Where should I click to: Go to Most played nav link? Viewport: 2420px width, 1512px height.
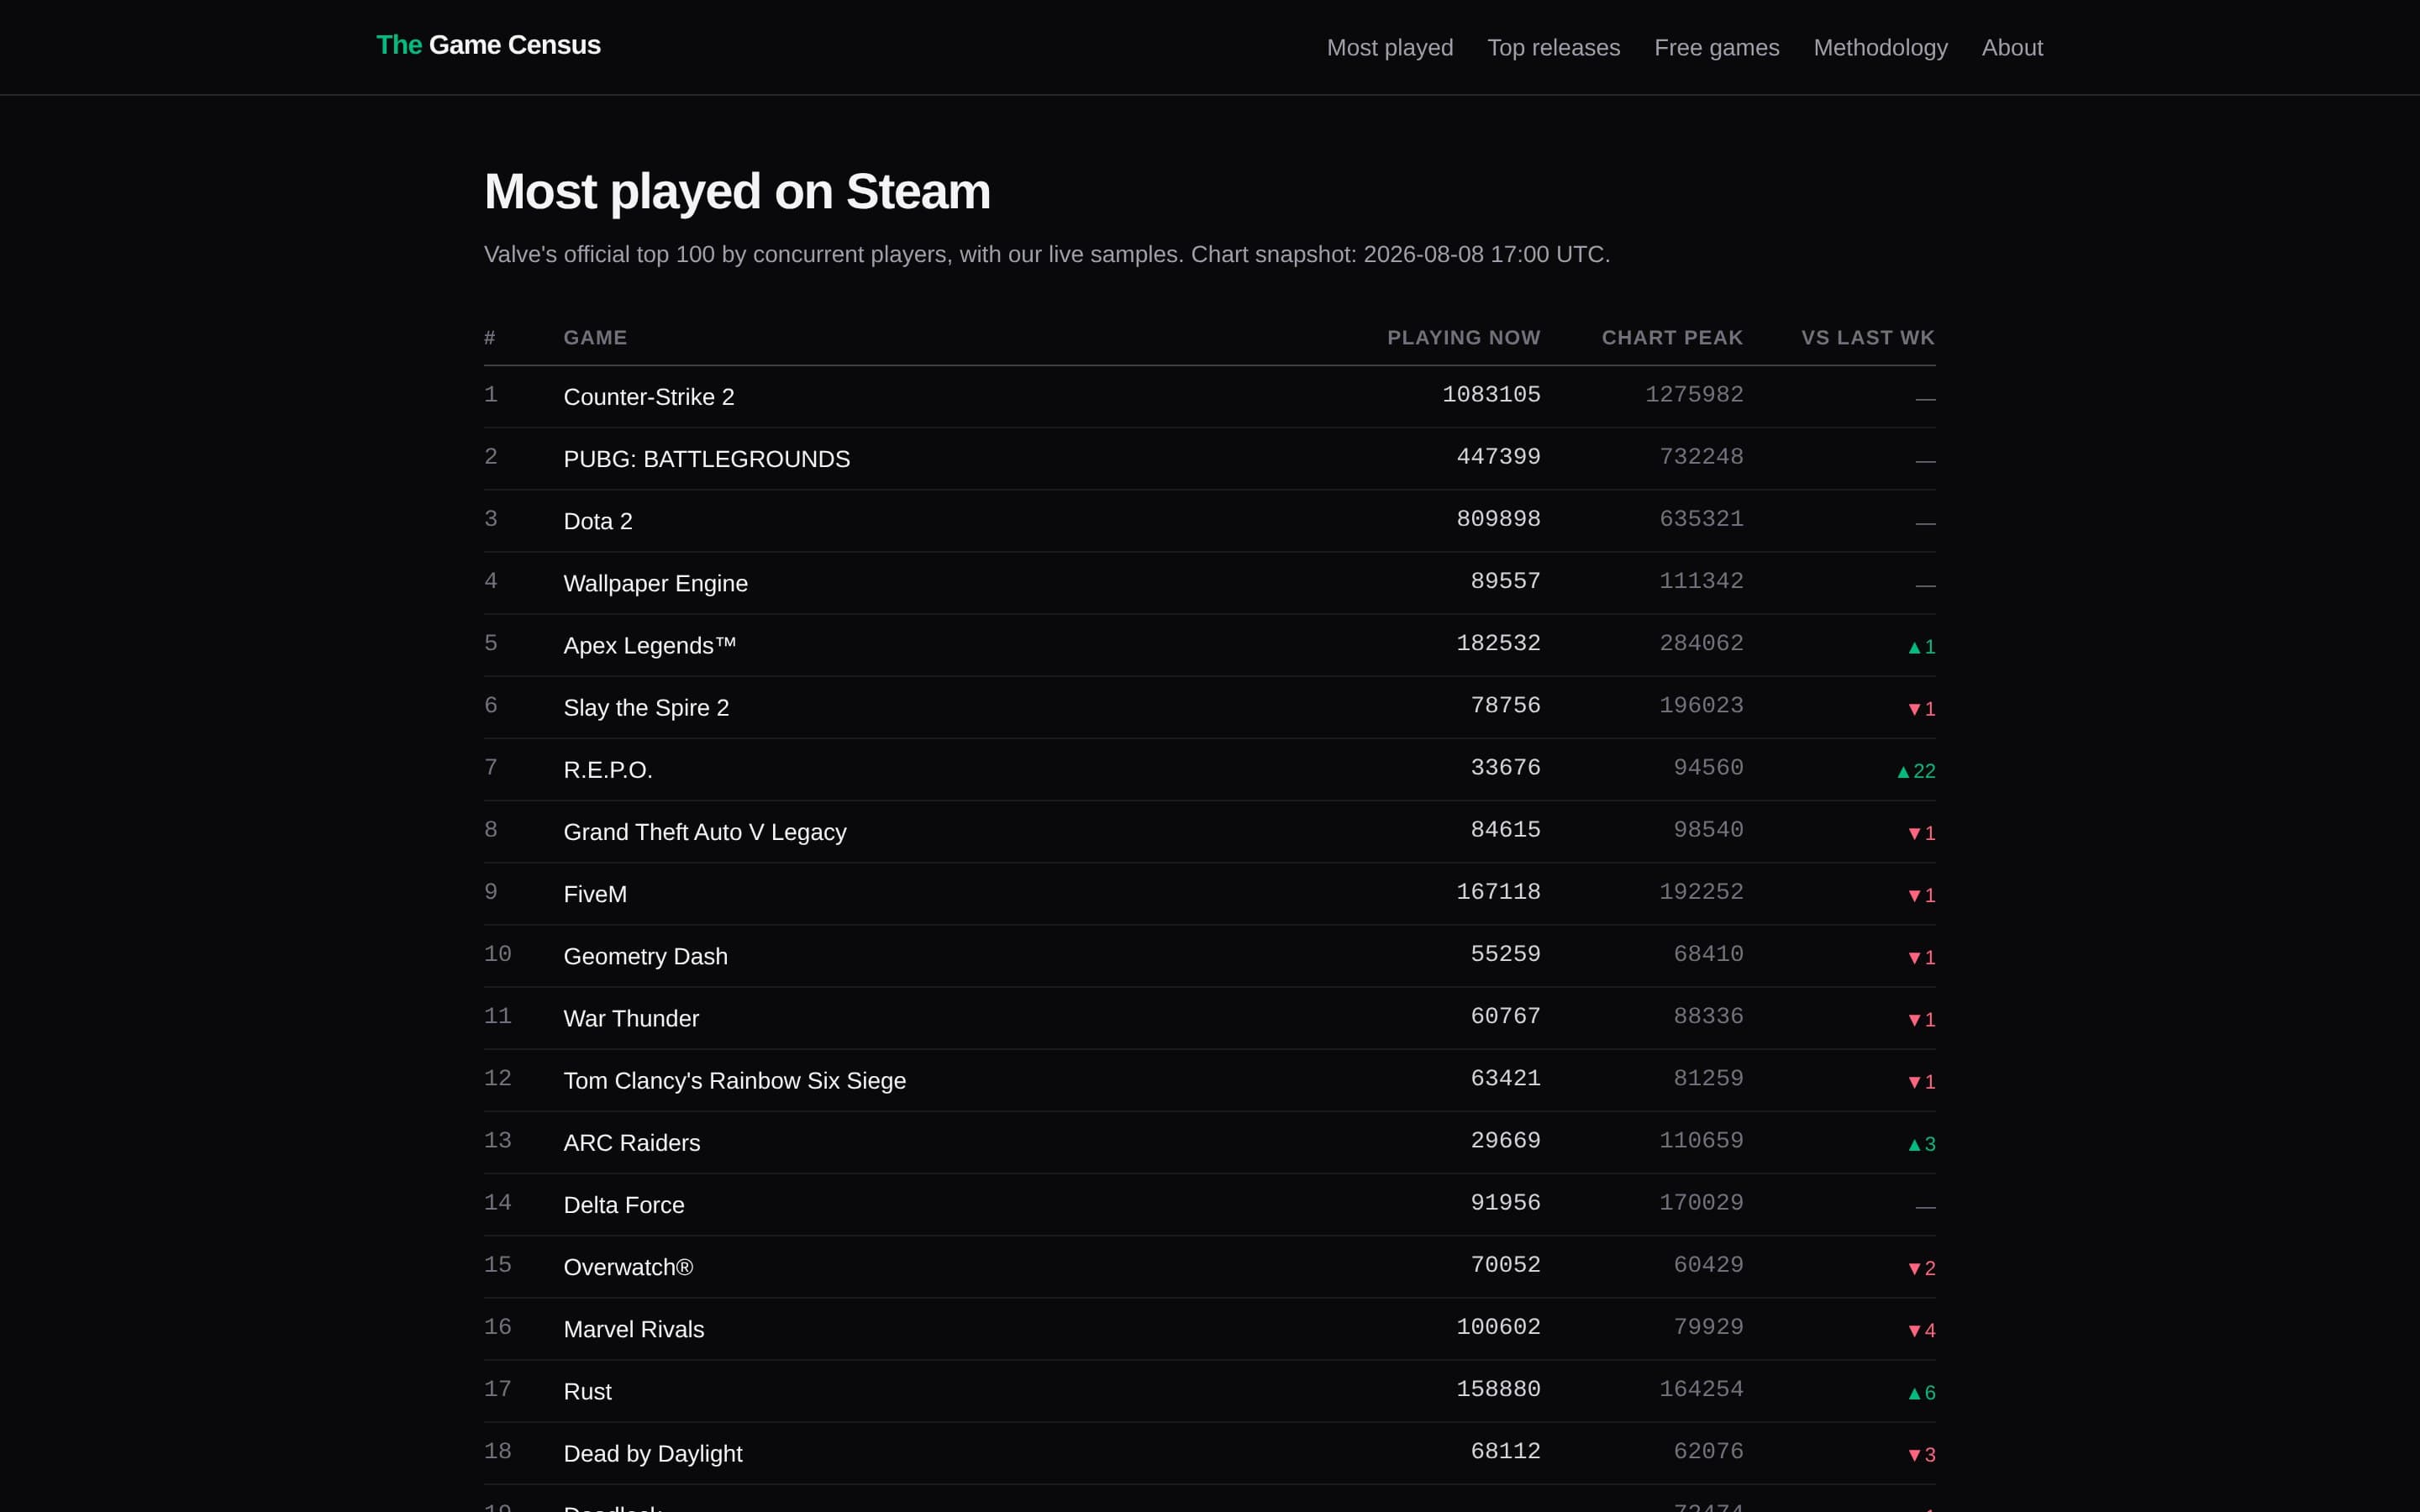click(x=1390, y=48)
